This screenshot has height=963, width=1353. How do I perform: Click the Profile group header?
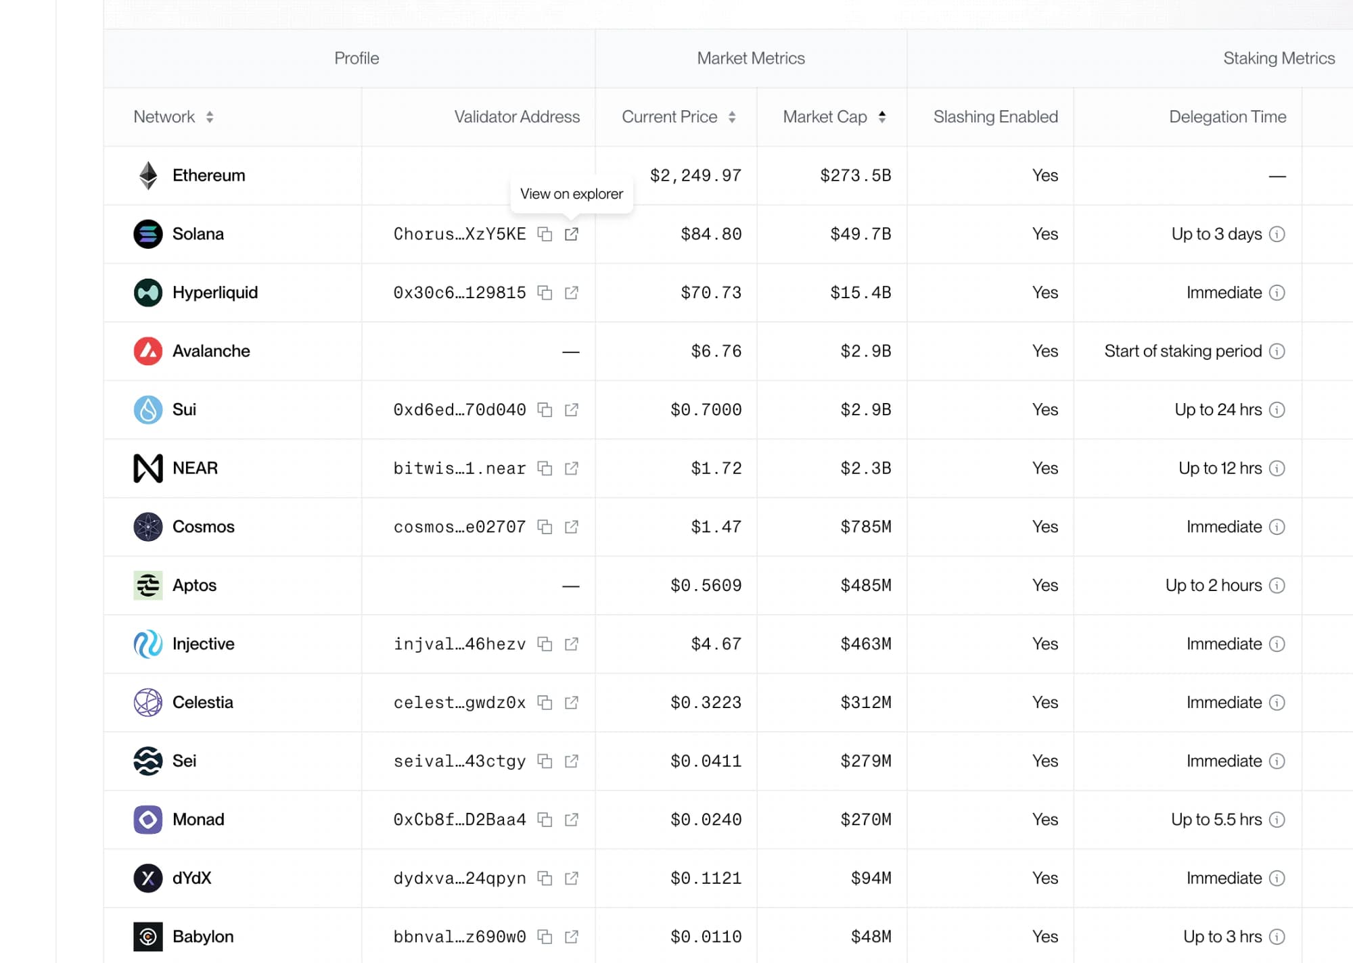(x=357, y=58)
